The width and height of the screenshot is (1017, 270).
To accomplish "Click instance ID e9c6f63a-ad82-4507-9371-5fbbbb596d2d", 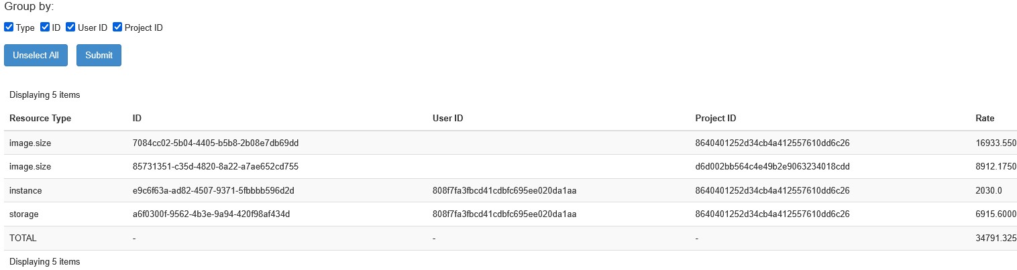I will point(213,191).
